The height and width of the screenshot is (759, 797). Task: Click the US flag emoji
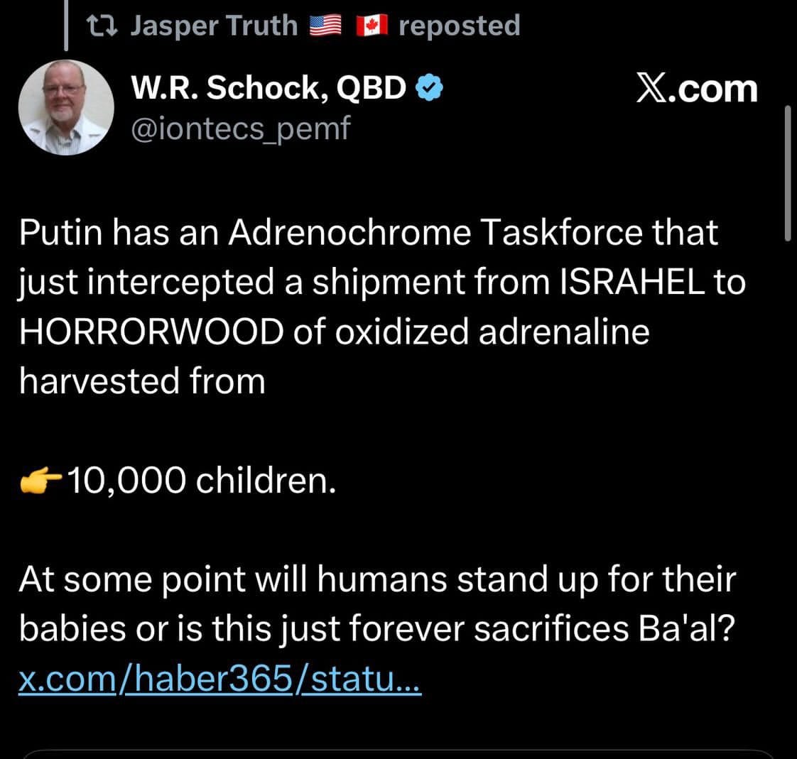[326, 26]
